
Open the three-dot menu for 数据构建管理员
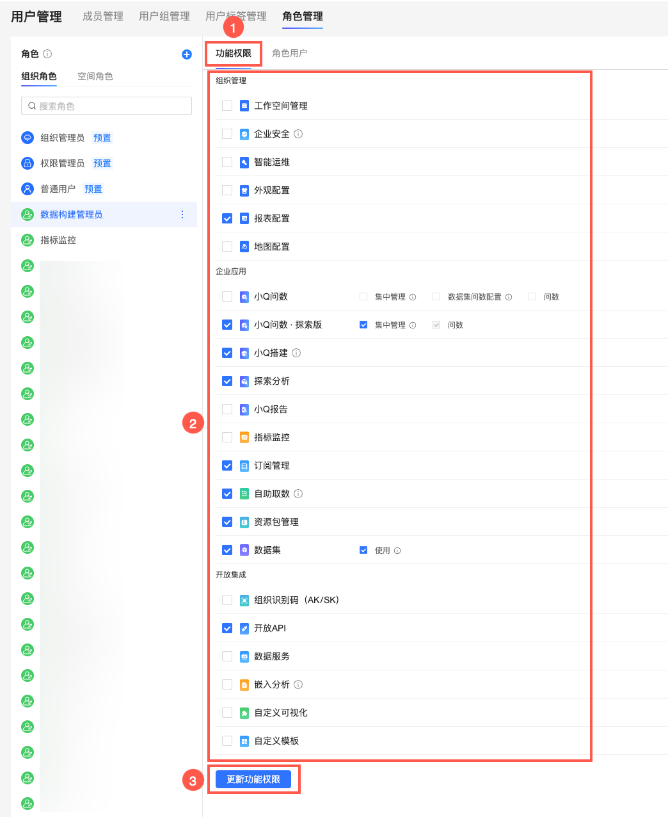[x=182, y=214]
